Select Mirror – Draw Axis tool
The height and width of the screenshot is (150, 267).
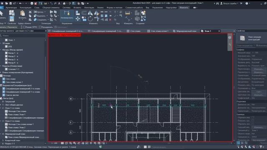[x=96, y=13]
